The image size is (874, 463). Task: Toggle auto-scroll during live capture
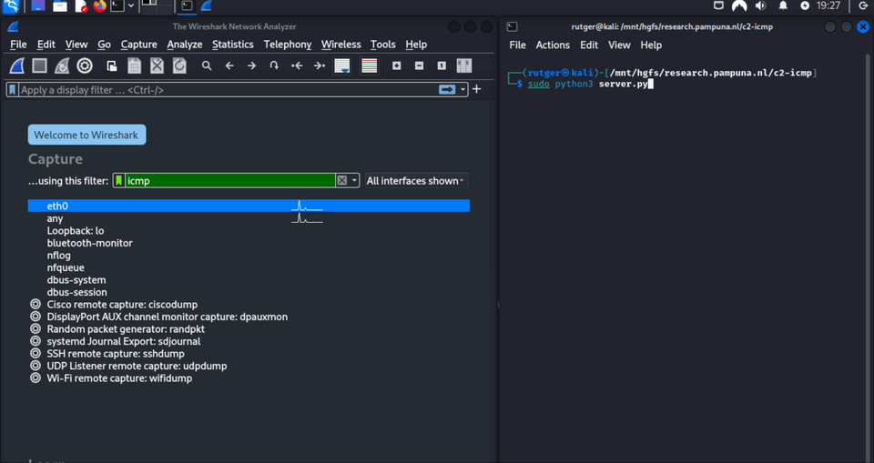click(x=342, y=65)
